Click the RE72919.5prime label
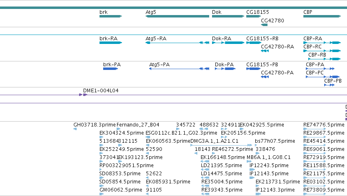This screenshot has height=196, width=347. pos(324,157)
